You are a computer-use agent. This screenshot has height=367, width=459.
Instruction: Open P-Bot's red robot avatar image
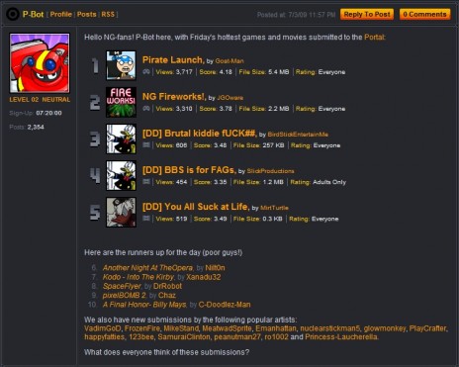[40, 63]
